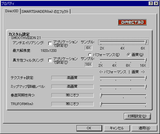Close the プロパティ dialog with the X button

(x=156, y=3)
